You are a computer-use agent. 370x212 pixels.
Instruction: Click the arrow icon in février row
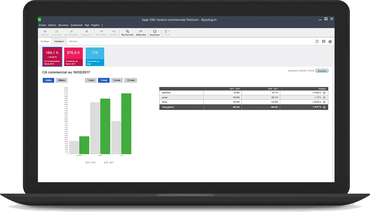pos(324,102)
